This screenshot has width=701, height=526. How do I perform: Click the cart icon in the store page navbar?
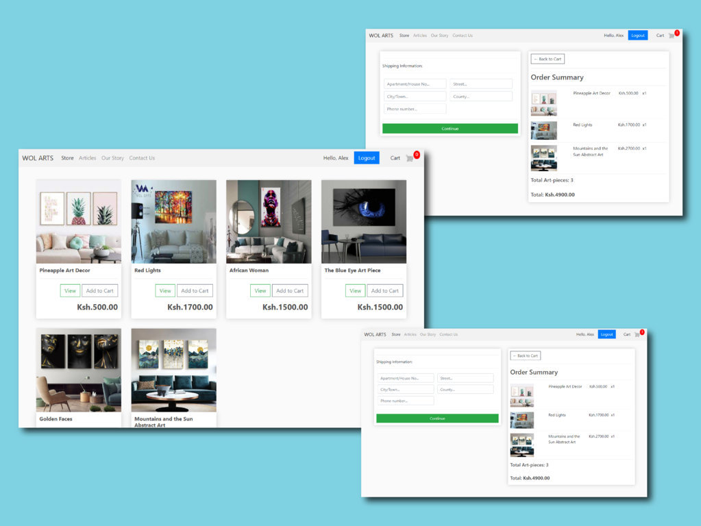[x=410, y=158]
